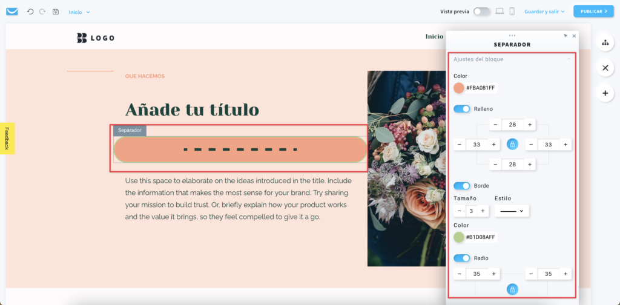Screen dimensions: 620x305
Task: Decrease the left radius value 35
Action: coord(460,274)
